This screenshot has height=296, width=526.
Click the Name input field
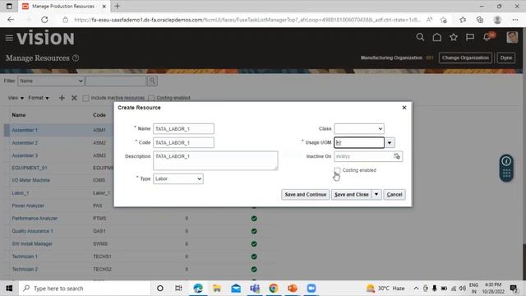183,129
